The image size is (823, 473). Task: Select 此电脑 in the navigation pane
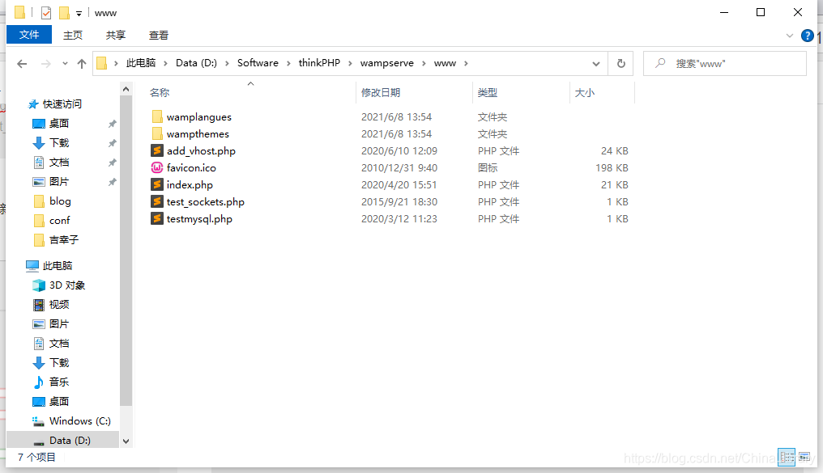pyautogui.click(x=58, y=265)
